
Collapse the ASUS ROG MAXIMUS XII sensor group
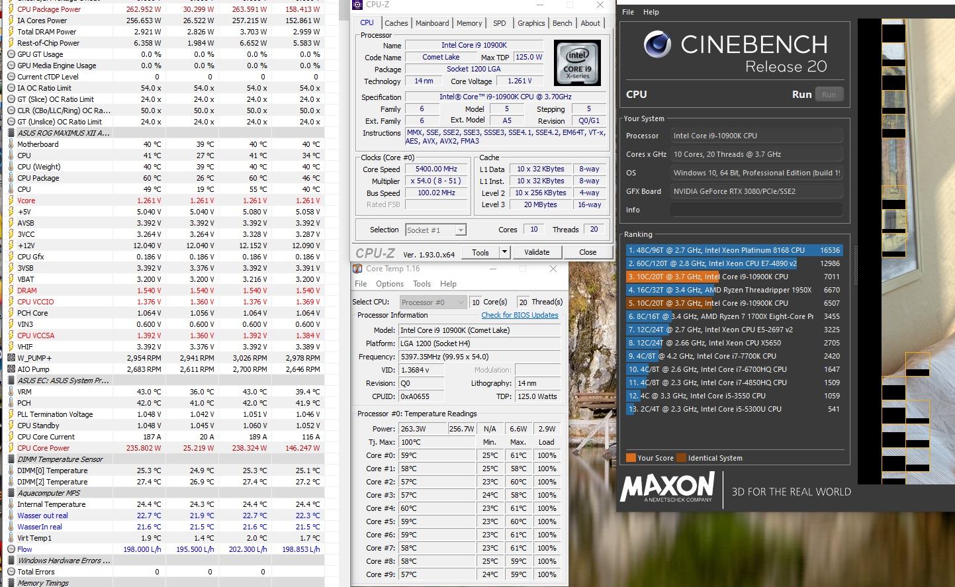tap(11, 133)
